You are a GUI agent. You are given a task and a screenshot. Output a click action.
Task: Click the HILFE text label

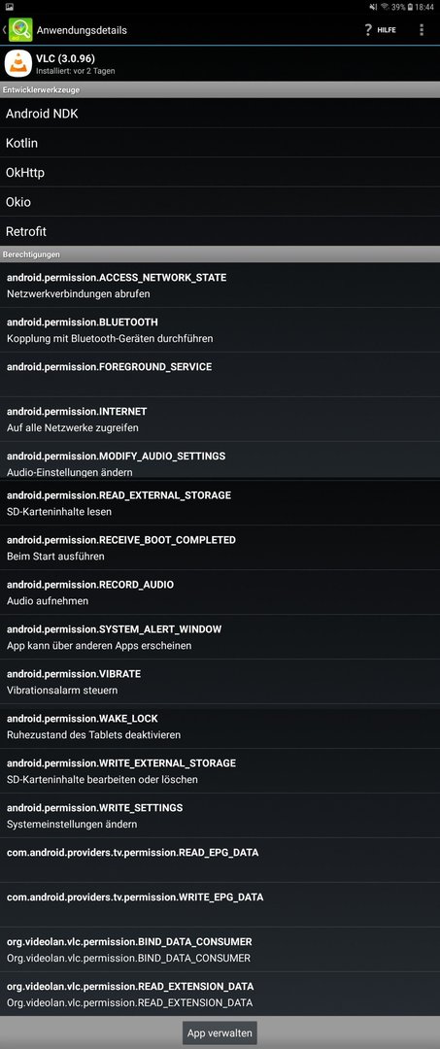tap(387, 30)
